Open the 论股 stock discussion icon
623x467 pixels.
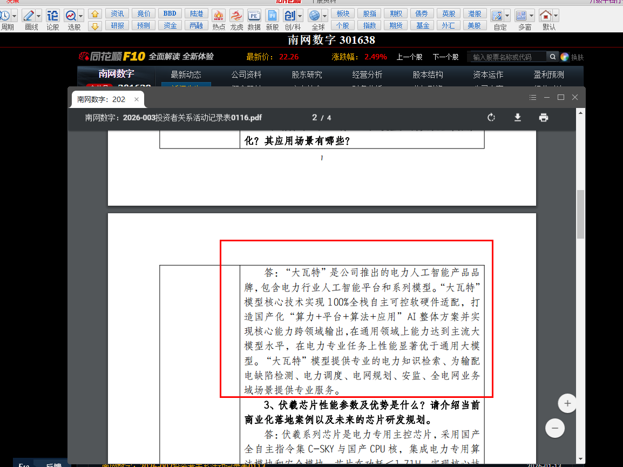click(52, 16)
